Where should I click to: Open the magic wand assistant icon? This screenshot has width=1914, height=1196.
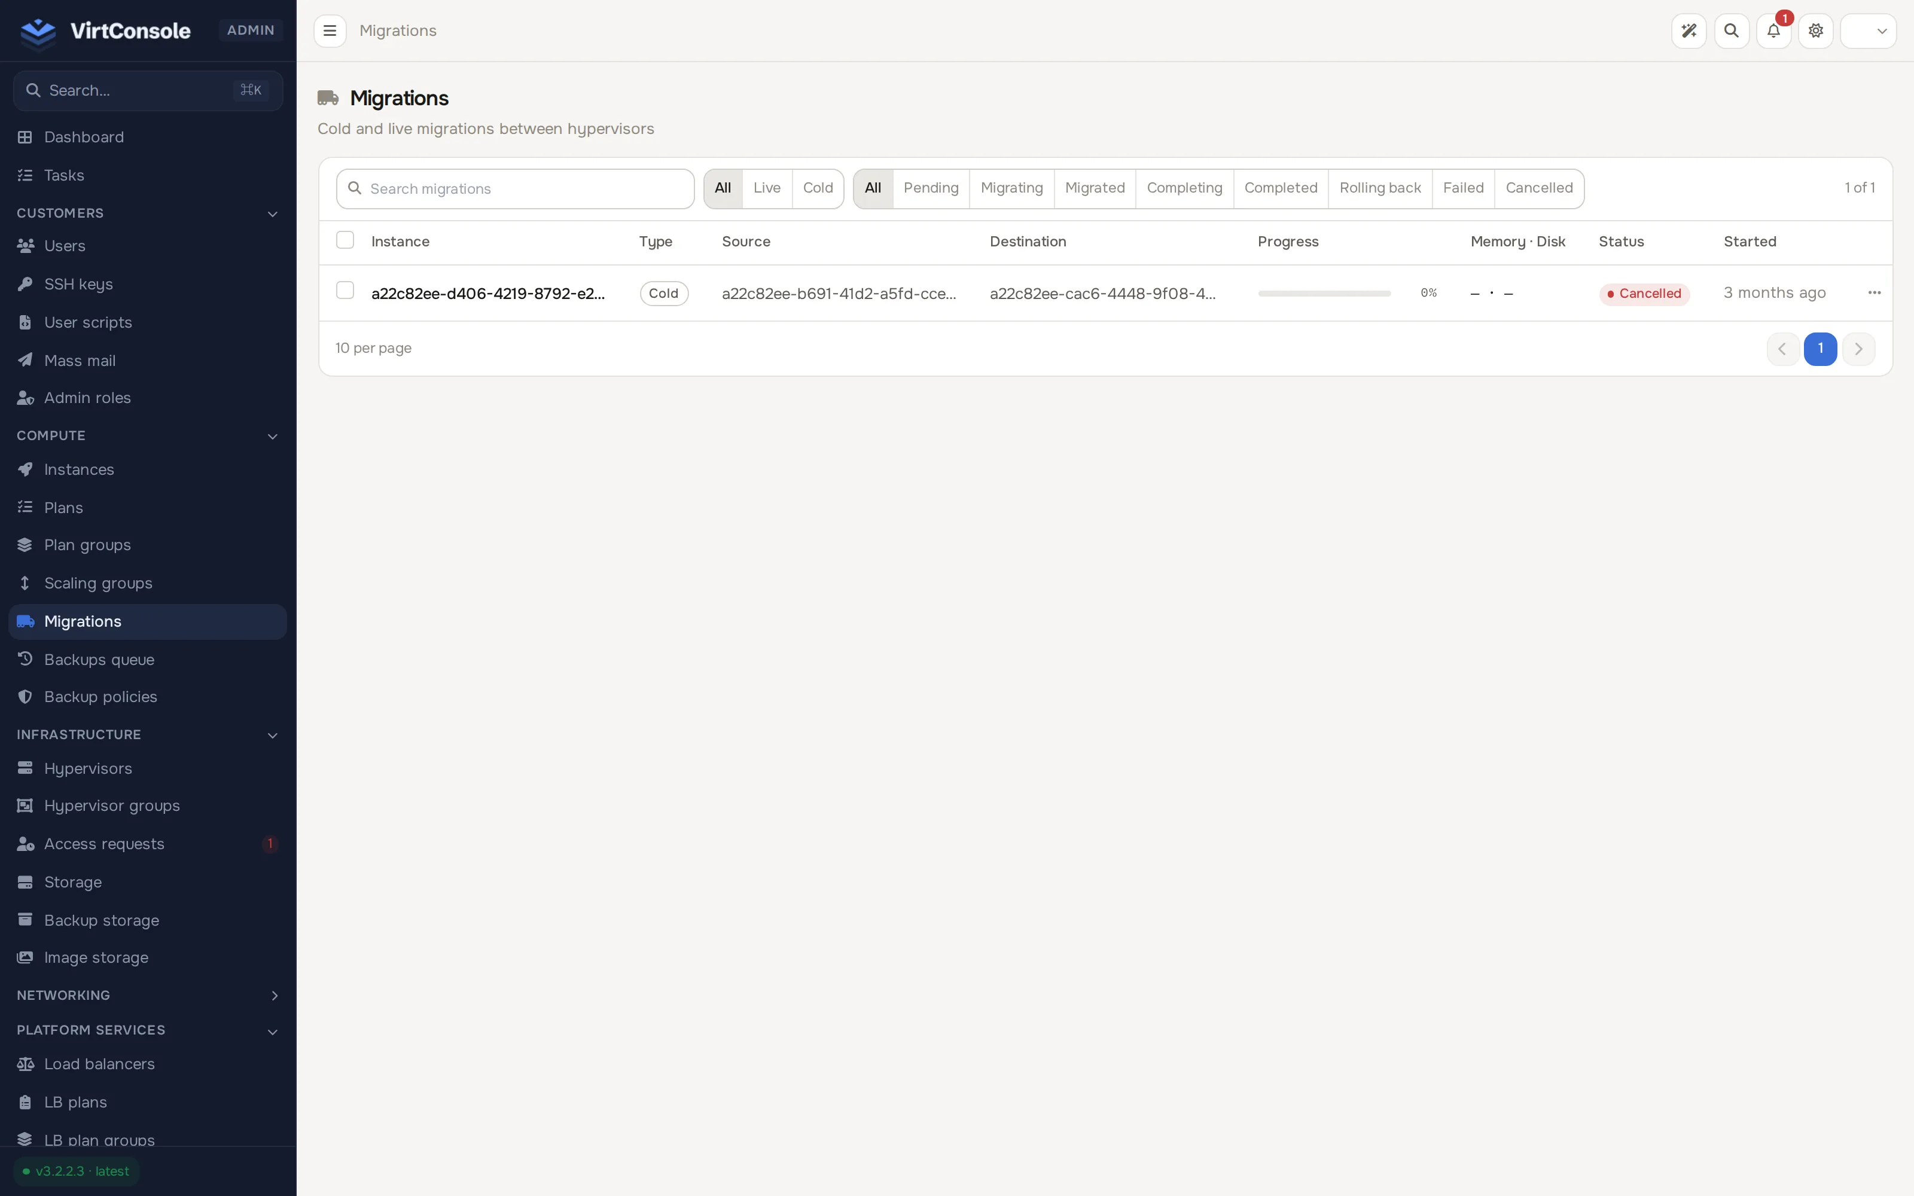(1689, 31)
